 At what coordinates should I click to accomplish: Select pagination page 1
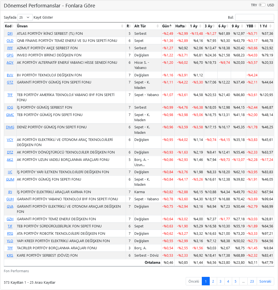(x=206, y=281)
